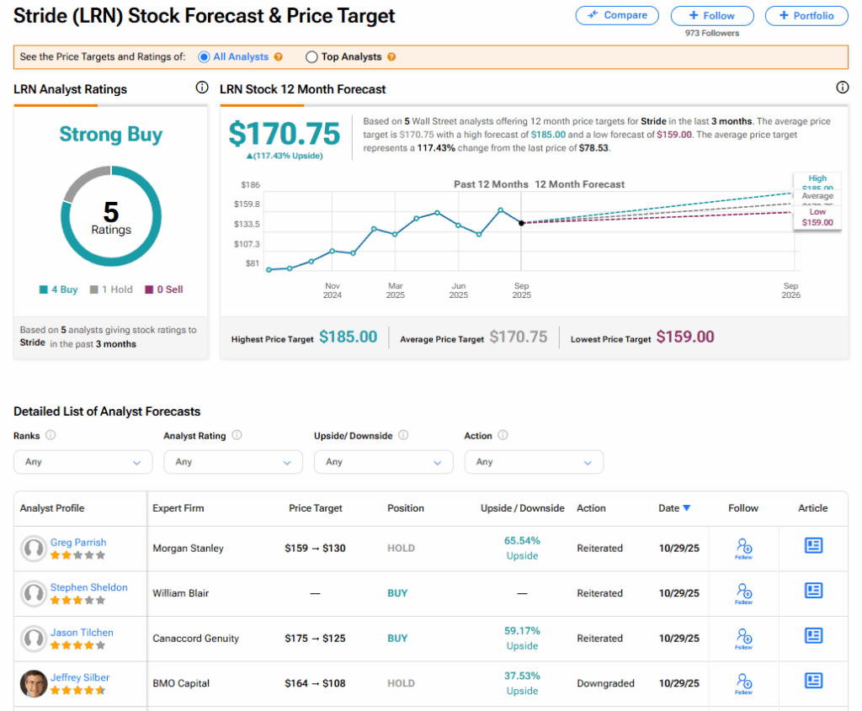This screenshot has height=711, width=862.
Task: Click help icon beside Top Analysts
Action: click(x=391, y=57)
